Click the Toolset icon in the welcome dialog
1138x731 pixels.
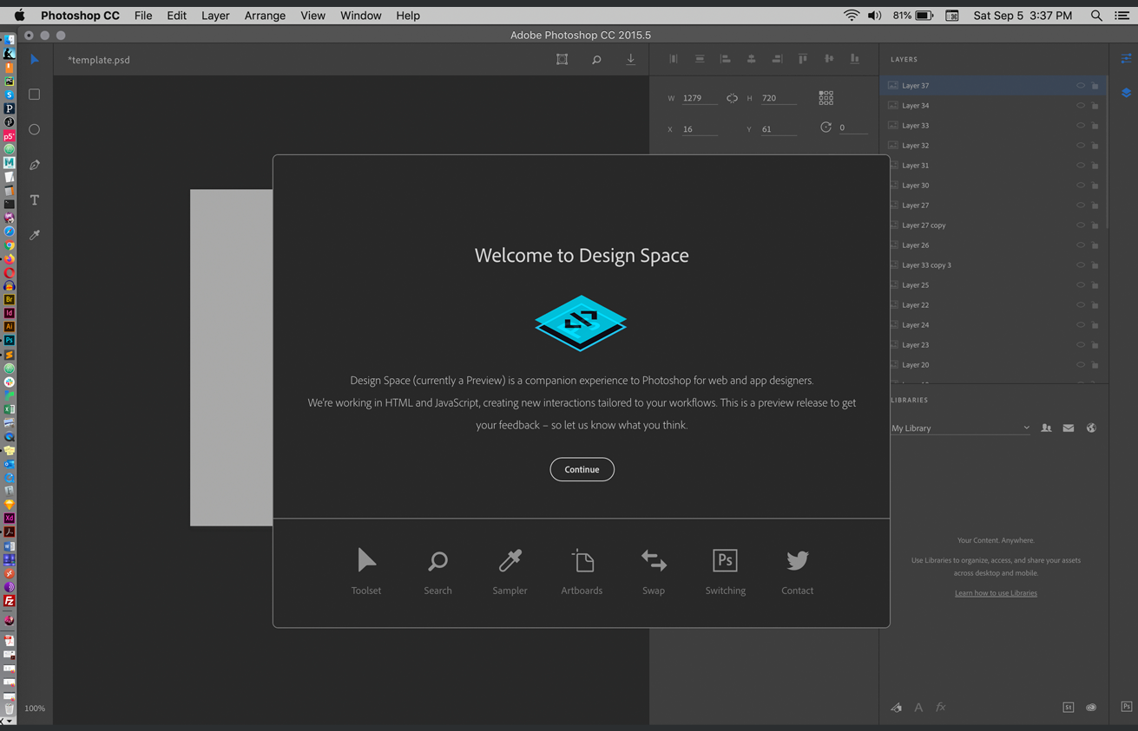pos(366,560)
